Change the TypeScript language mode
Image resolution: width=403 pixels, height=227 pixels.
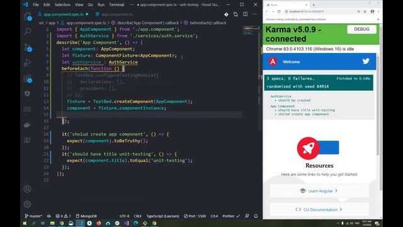click(162, 216)
